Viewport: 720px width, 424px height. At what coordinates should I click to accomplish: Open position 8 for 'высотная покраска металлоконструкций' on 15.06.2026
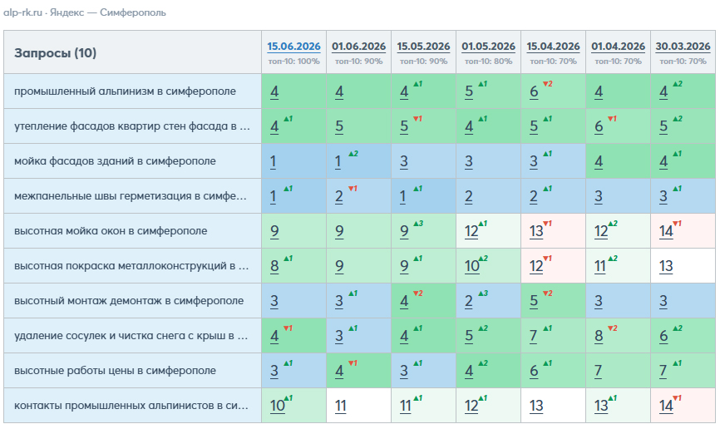coord(274,266)
